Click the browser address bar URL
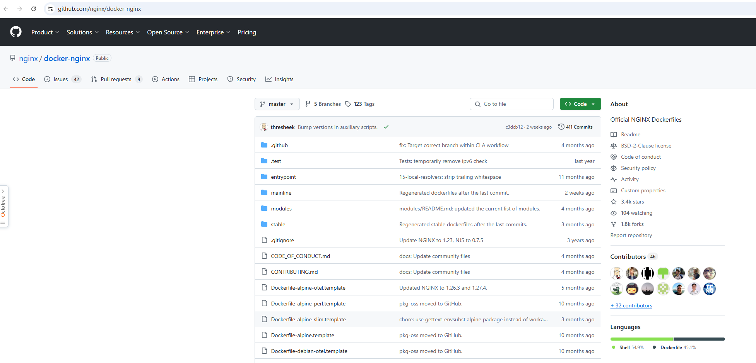This screenshot has width=756, height=363. pos(99,9)
